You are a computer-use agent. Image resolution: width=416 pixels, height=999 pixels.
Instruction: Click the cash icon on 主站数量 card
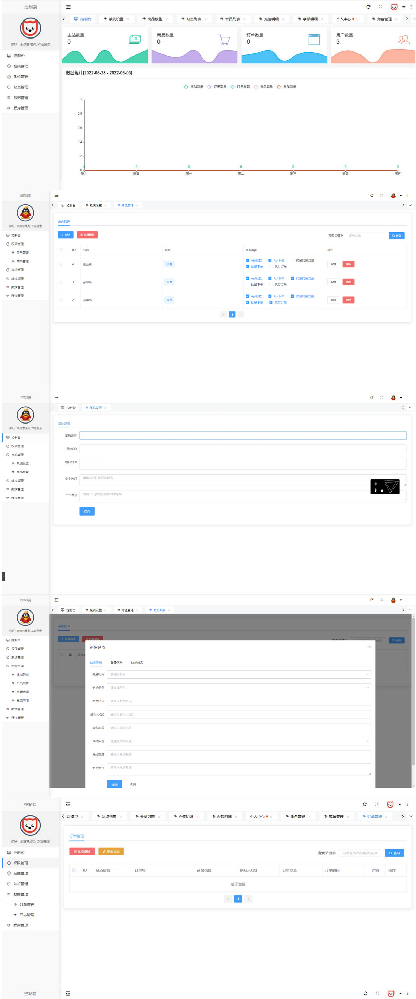(135, 40)
